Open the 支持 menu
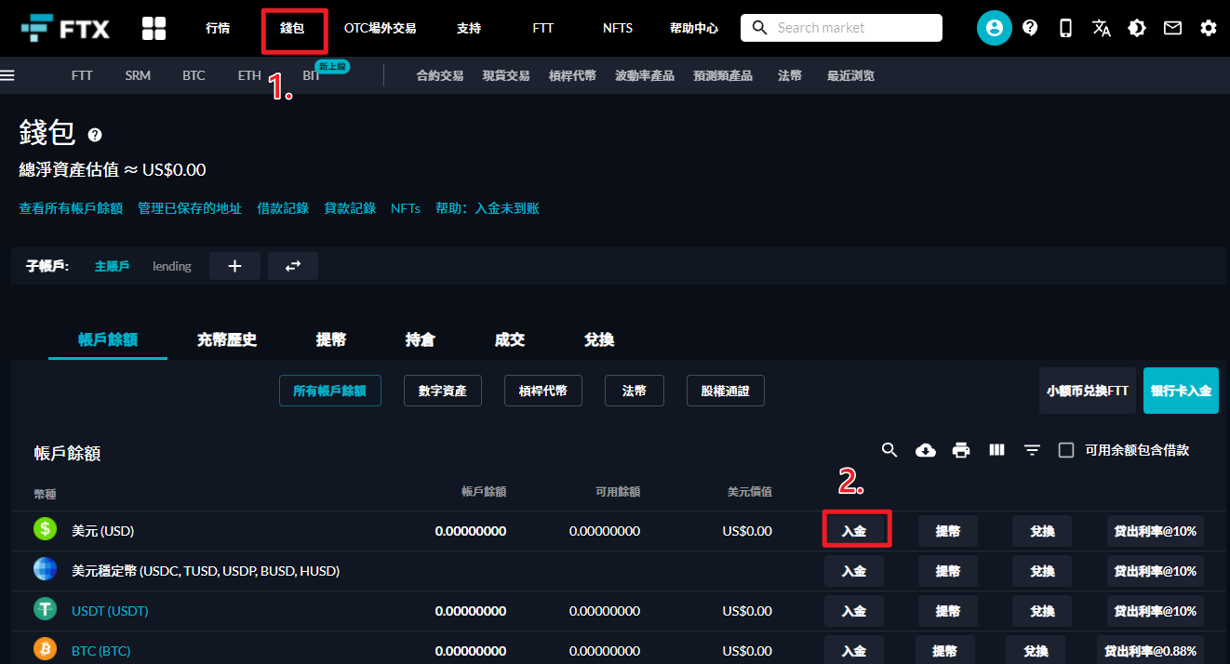1230x664 pixels. click(469, 28)
